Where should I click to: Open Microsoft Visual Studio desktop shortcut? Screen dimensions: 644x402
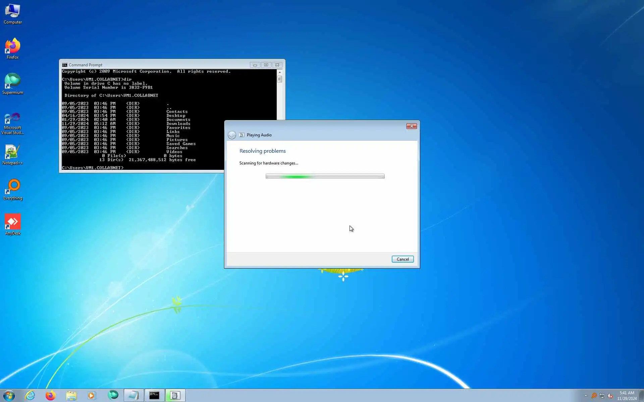coord(12,123)
